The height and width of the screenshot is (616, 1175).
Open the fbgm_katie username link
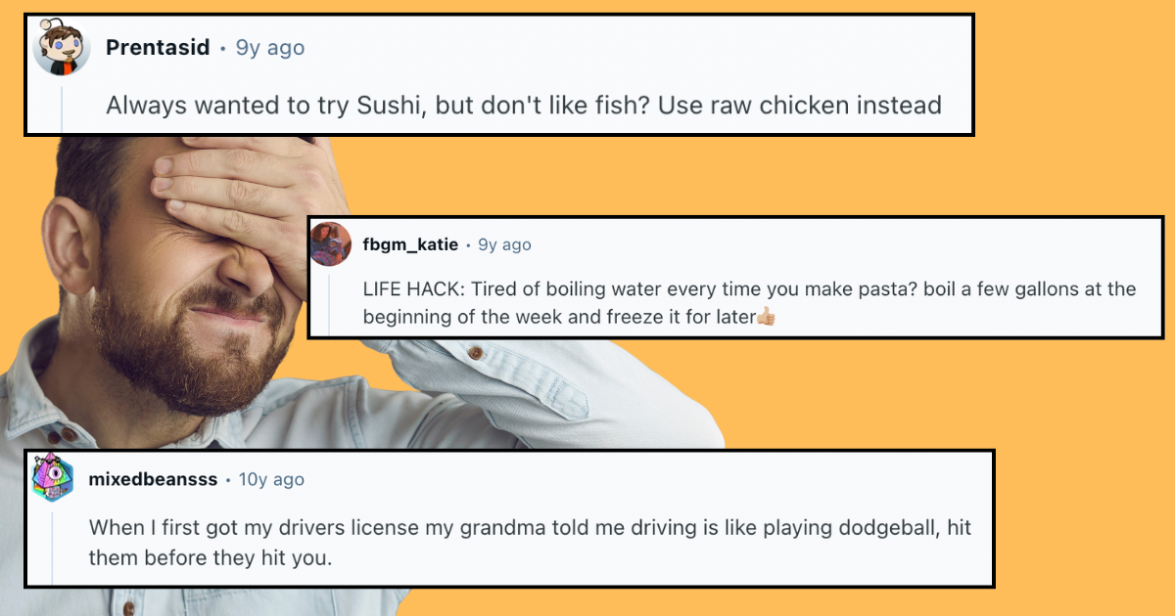(x=410, y=244)
